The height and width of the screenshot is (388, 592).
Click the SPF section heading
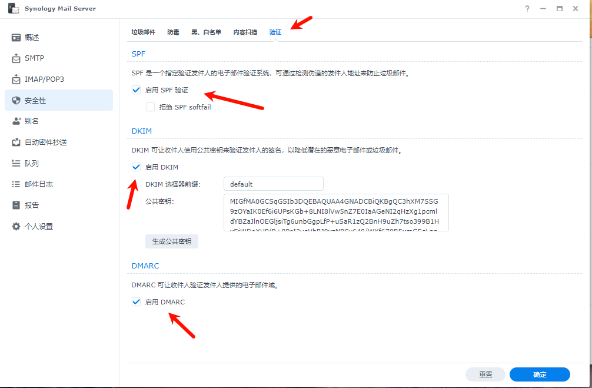pyautogui.click(x=138, y=54)
